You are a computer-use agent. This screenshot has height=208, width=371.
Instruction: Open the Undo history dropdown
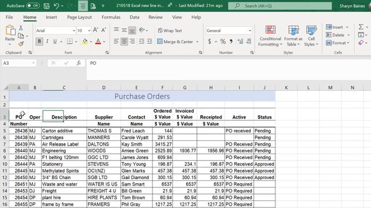coord(62,6)
